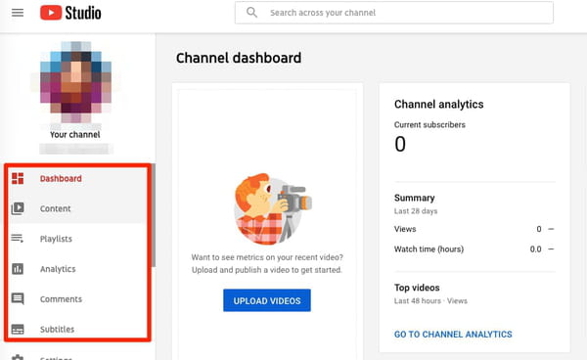Click the UPLOAD VIDEOS button
The width and height of the screenshot is (587, 360).
pyautogui.click(x=267, y=300)
